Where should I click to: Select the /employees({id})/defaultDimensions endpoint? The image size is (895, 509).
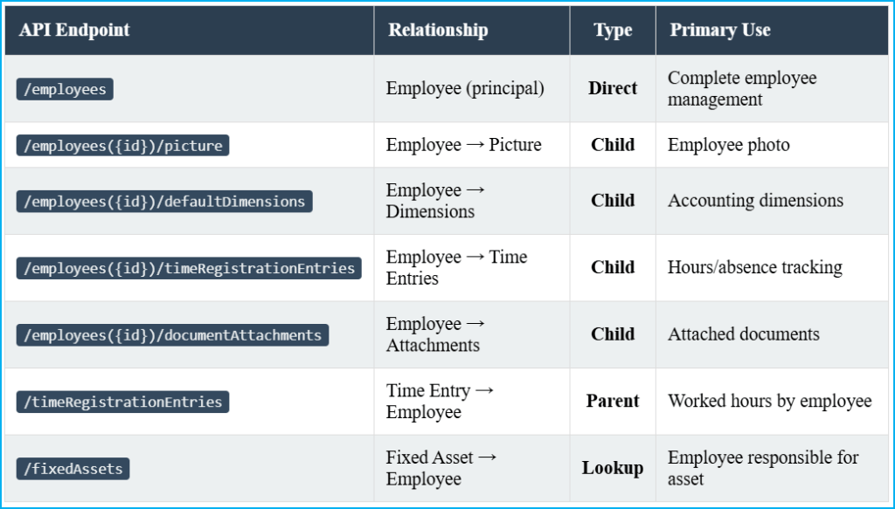164,201
